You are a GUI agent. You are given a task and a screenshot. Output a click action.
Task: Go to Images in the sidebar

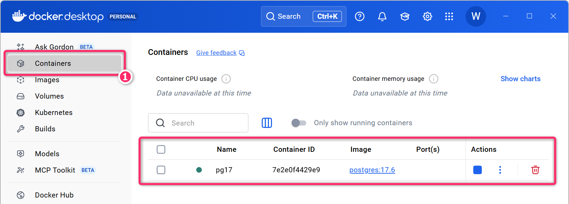(47, 80)
